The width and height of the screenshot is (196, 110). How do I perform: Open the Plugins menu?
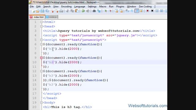(120, 6)
